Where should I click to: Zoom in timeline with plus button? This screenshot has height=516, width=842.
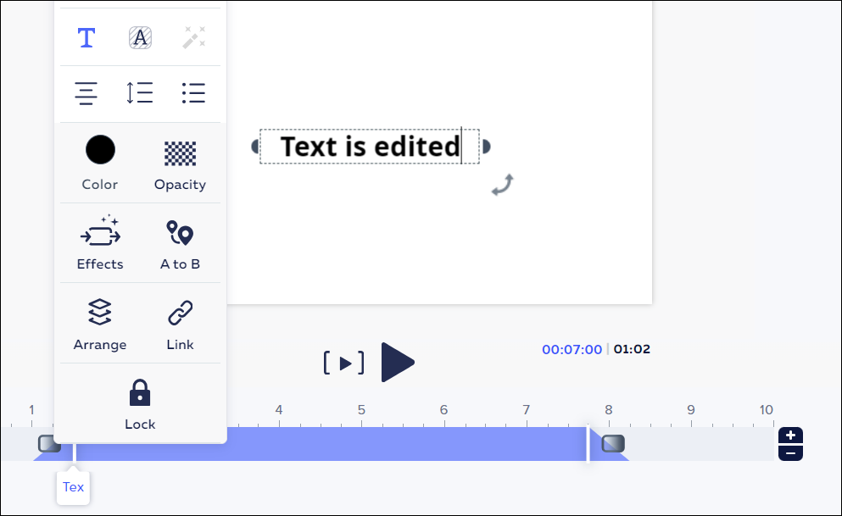point(790,436)
